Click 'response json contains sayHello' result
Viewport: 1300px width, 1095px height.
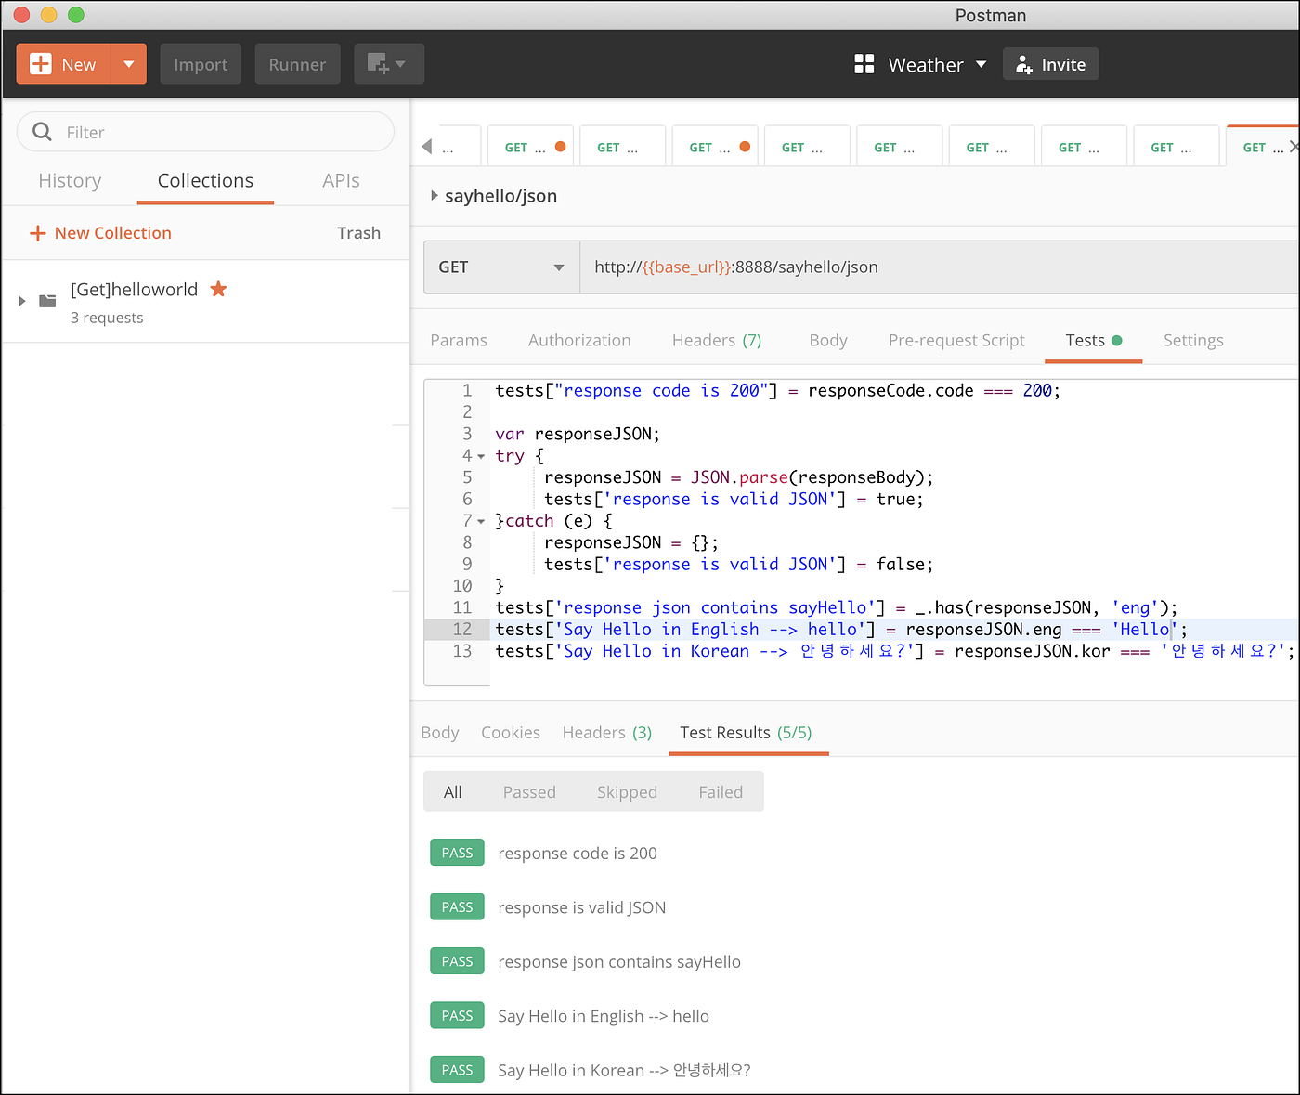(619, 961)
